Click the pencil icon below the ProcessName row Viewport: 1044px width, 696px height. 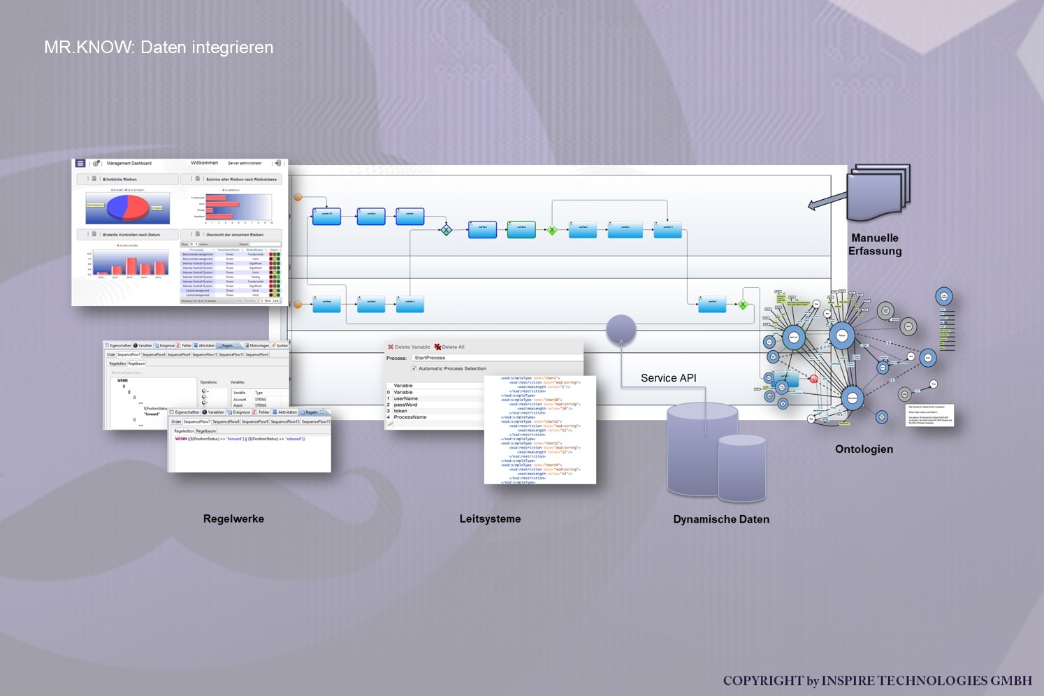[x=390, y=423]
